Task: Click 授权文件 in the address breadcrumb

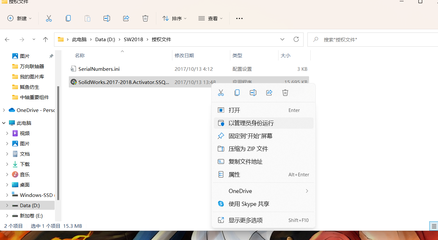Action: coord(161,40)
